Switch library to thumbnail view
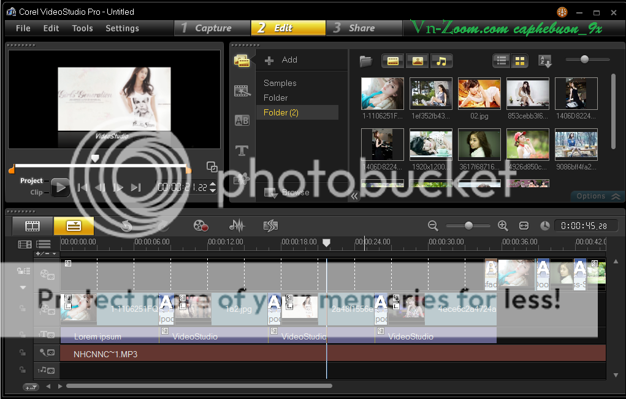The image size is (626, 399). (x=520, y=61)
